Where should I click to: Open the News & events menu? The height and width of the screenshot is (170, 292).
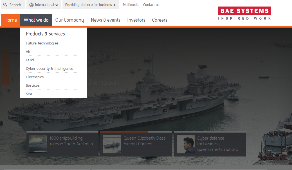[x=105, y=20]
